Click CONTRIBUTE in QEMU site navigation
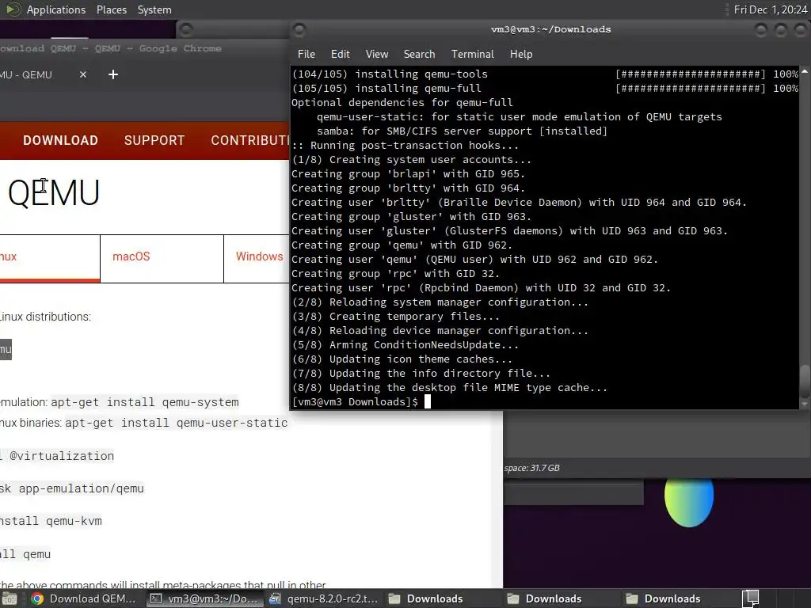Image resolution: width=811 pixels, height=608 pixels. tap(250, 141)
